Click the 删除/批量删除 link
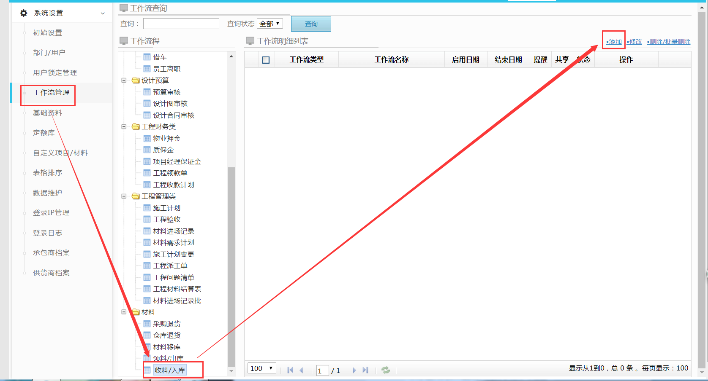The width and height of the screenshot is (708, 381). [x=669, y=42]
